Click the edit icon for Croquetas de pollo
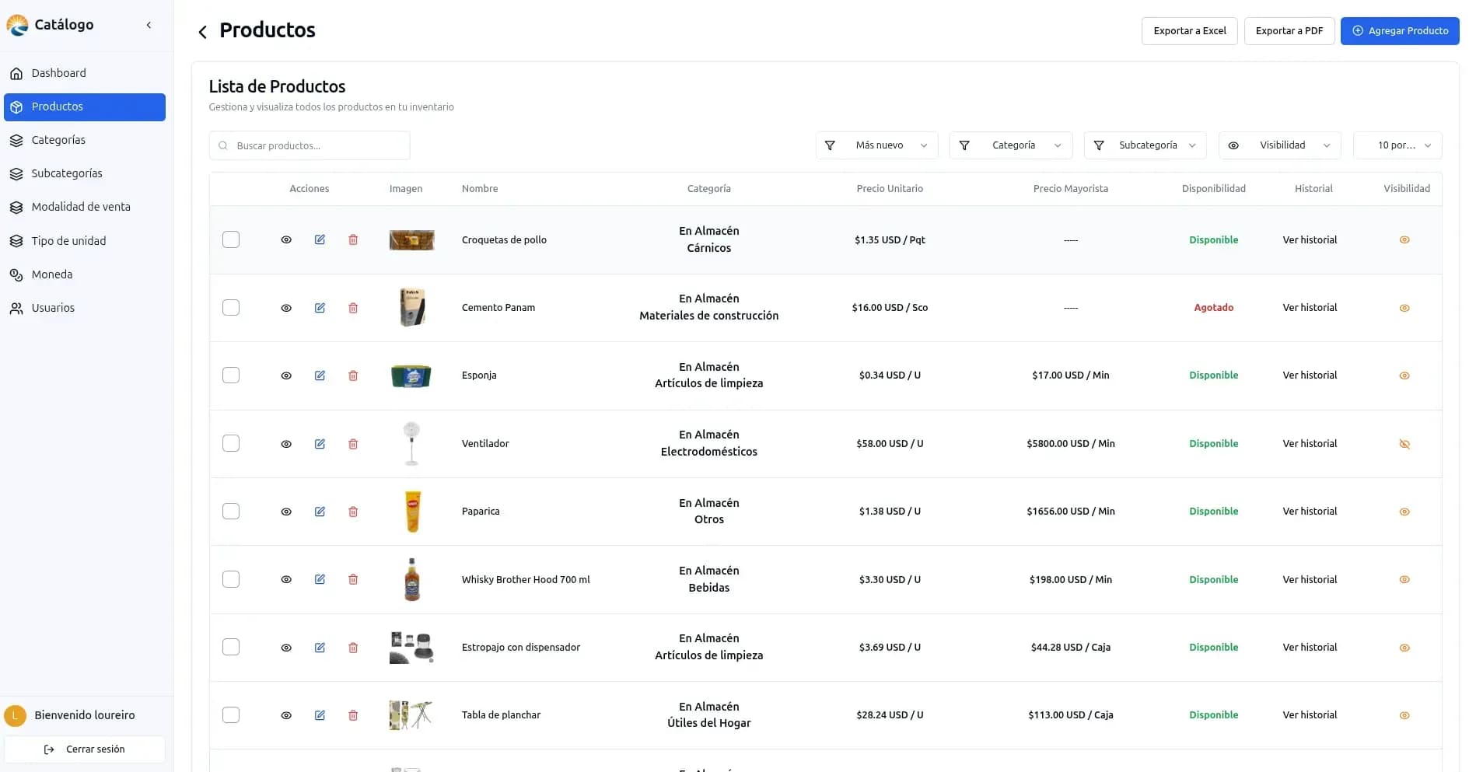The image size is (1476, 772). 320,239
